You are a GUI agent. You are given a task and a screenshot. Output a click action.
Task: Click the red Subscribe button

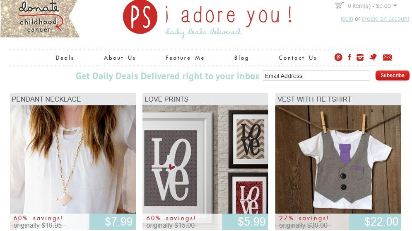coord(393,75)
